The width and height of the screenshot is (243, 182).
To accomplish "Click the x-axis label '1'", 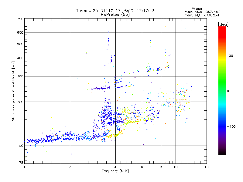I will (x=24, y=167).
